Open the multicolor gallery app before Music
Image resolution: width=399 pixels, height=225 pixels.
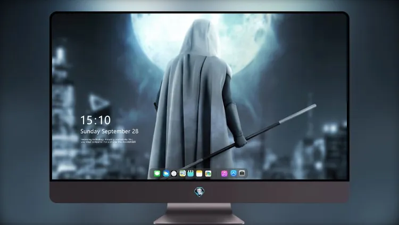coord(208,174)
